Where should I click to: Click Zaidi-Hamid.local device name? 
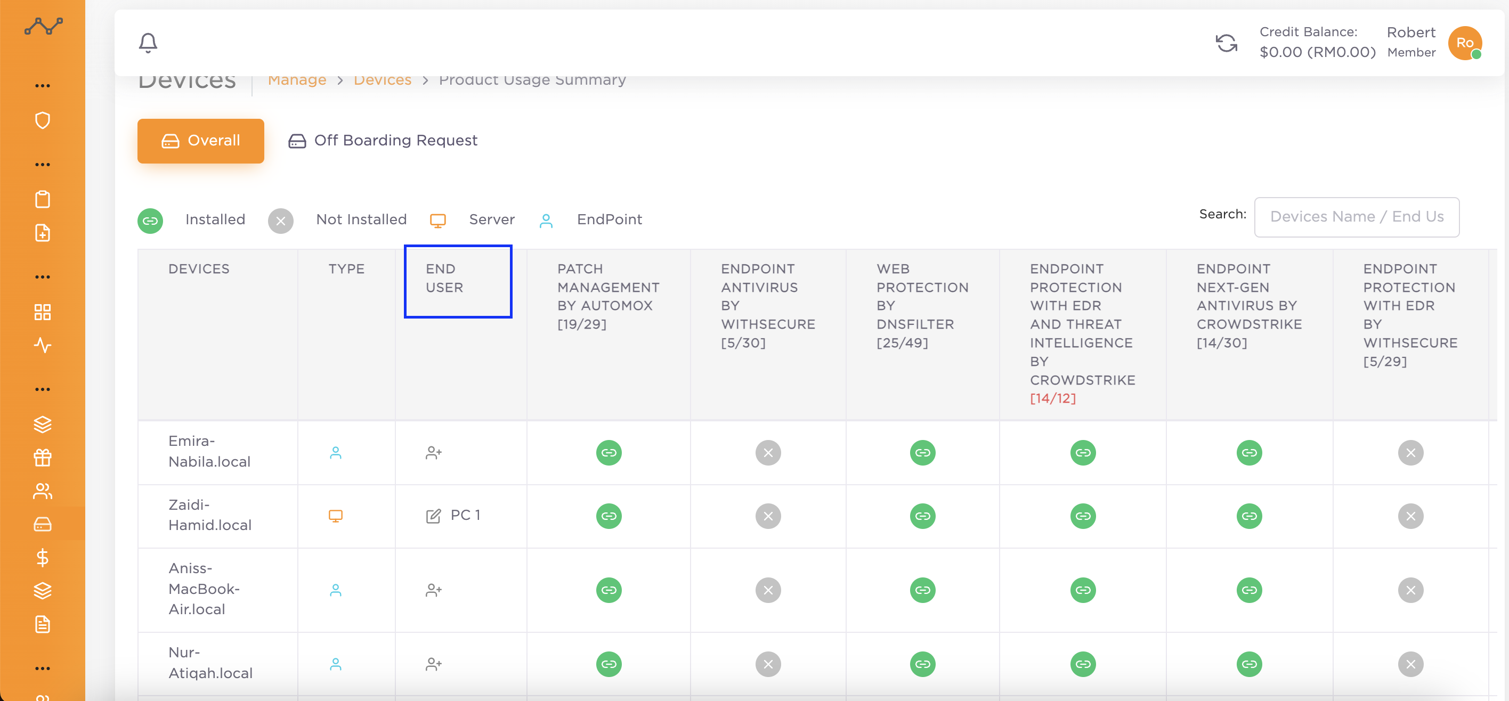pyautogui.click(x=210, y=515)
